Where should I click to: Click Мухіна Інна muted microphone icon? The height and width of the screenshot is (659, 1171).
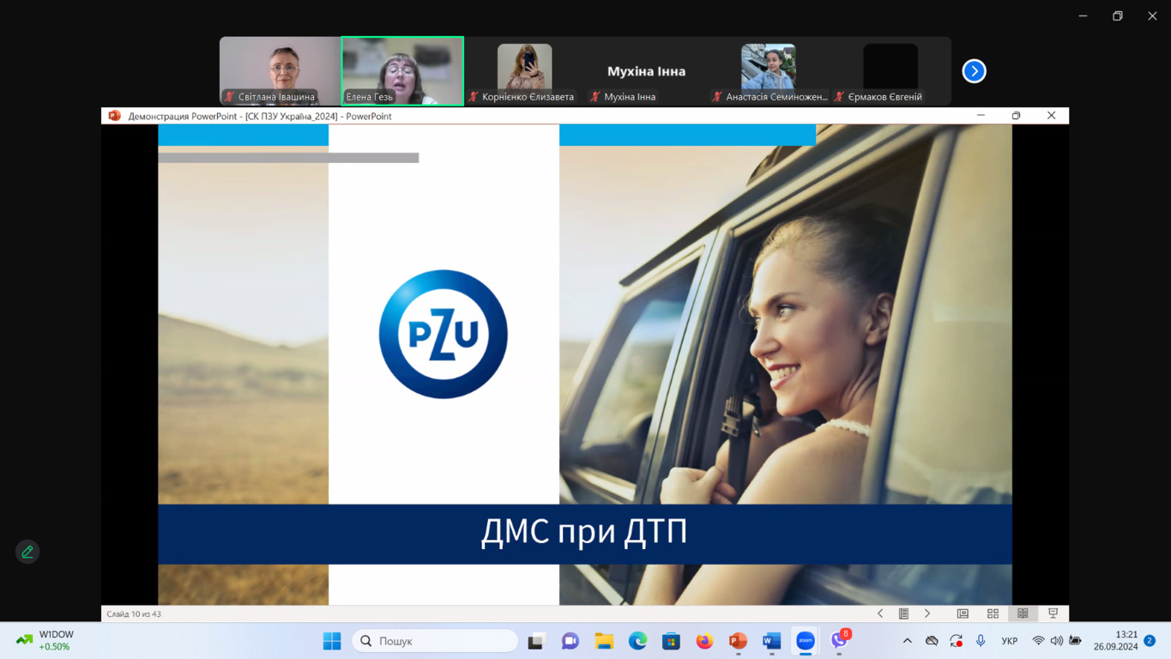[x=595, y=97]
